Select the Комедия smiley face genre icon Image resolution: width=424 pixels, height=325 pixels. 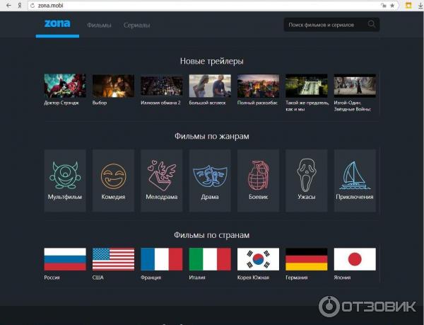click(113, 175)
